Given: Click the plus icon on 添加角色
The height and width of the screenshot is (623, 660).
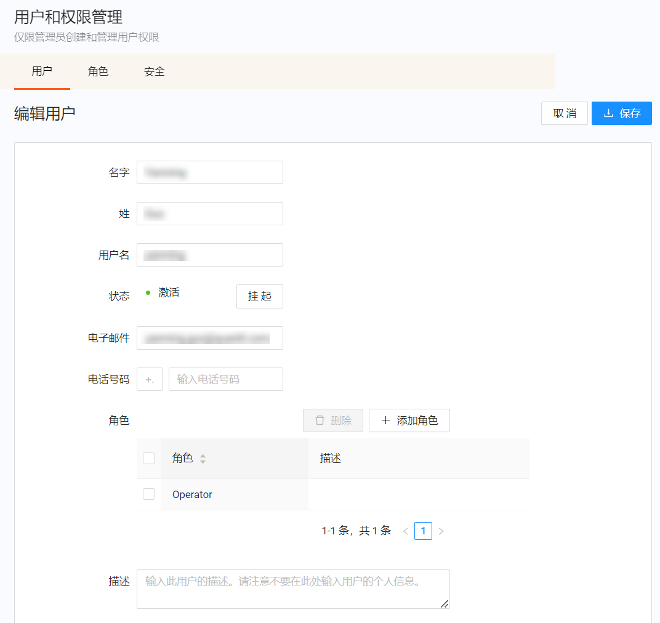Looking at the screenshot, I should (x=387, y=420).
